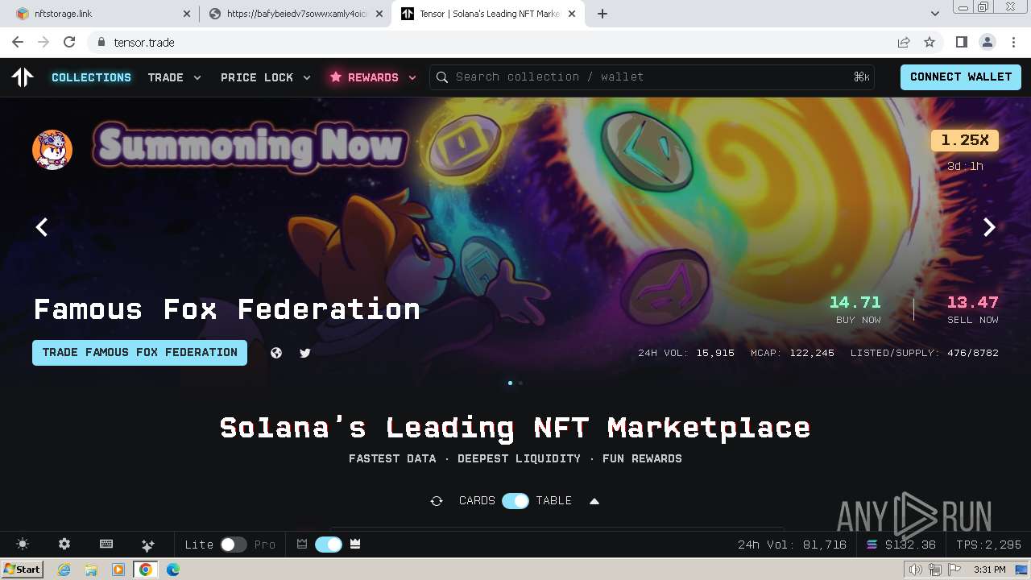
Task: Click the Famous Fox Federation avatar
Action: tap(52, 150)
